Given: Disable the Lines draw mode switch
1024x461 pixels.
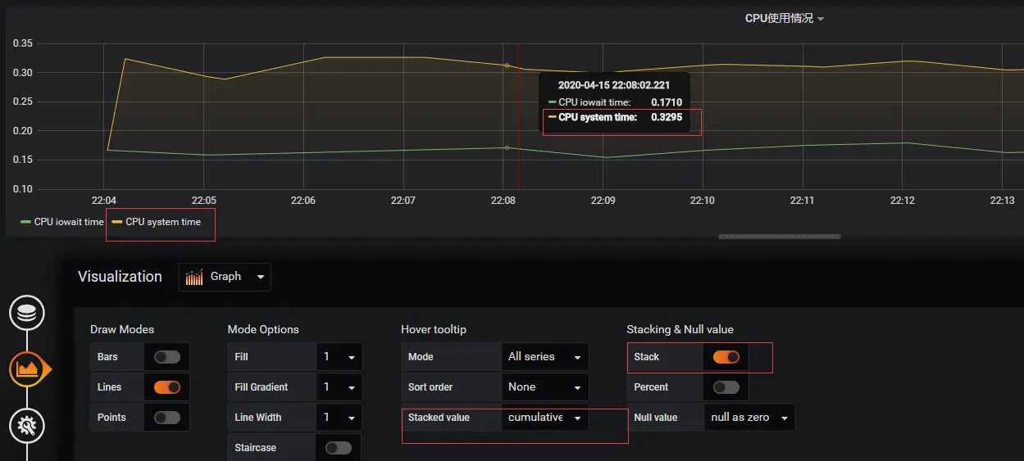Looking at the screenshot, I should pos(167,387).
